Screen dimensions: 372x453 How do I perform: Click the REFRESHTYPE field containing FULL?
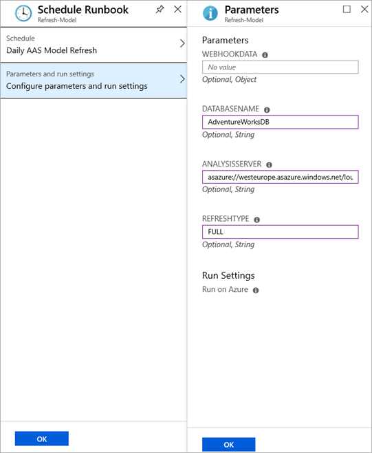281,232
